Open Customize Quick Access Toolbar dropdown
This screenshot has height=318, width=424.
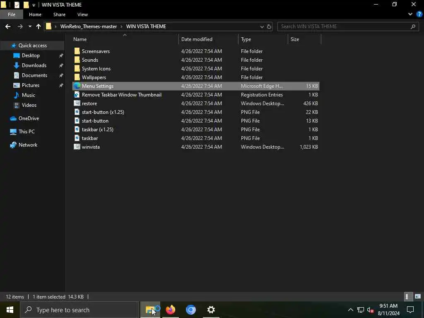click(x=34, y=5)
